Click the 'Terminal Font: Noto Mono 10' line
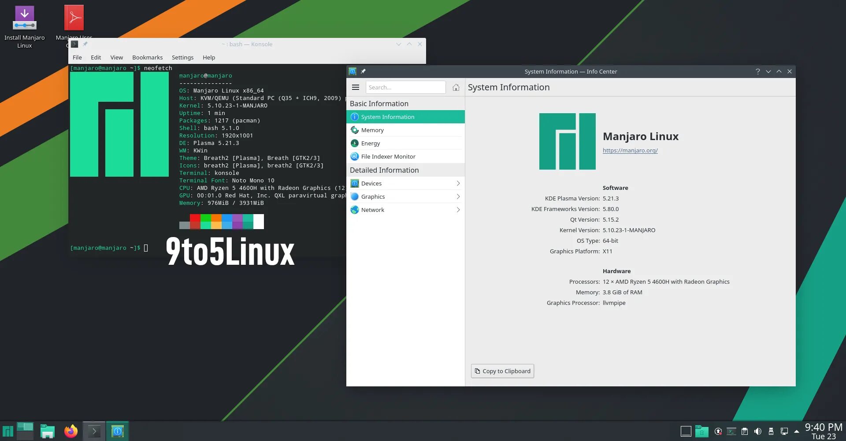Viewport: 846px width, 441px height. pyautogui.click(x=227, y=181)
